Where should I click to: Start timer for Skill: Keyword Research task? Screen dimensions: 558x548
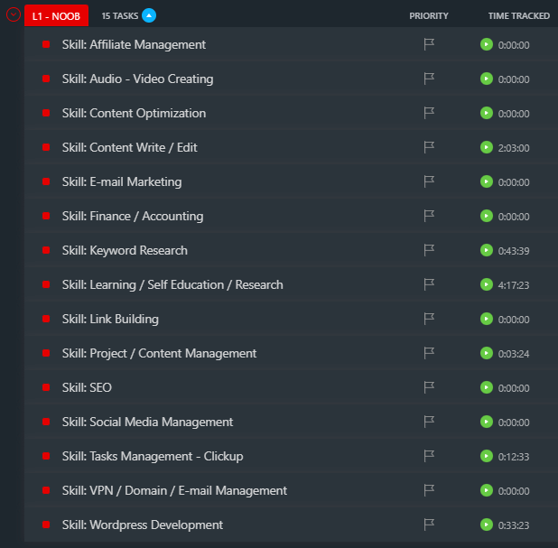tap(487, 250)
